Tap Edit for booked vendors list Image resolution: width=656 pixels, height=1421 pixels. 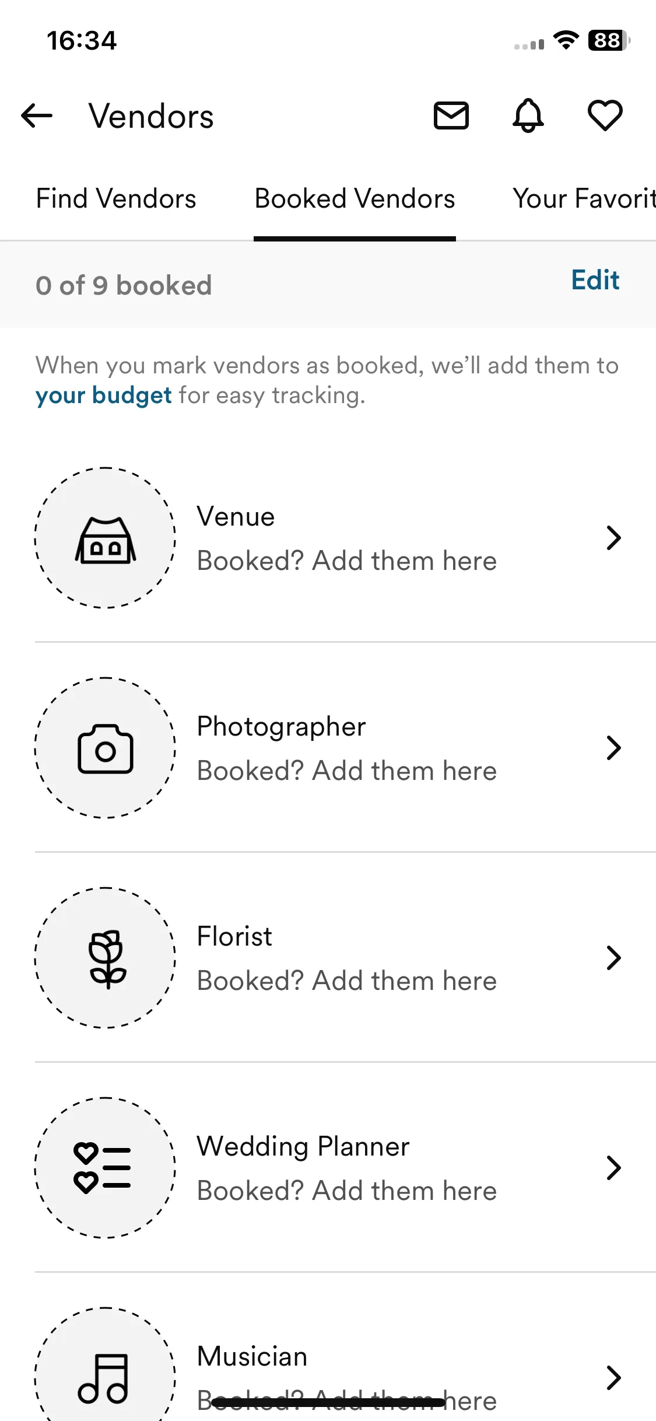[595, 280]
